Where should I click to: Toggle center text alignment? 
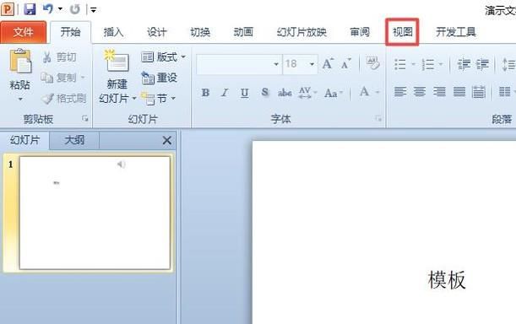click(420, 91)
